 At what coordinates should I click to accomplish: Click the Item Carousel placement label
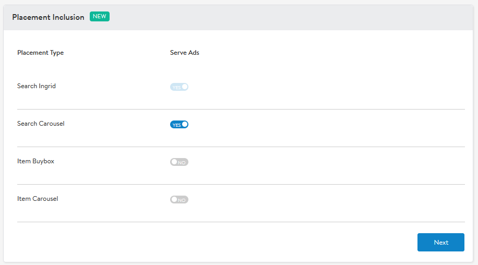tap(38, 199)
